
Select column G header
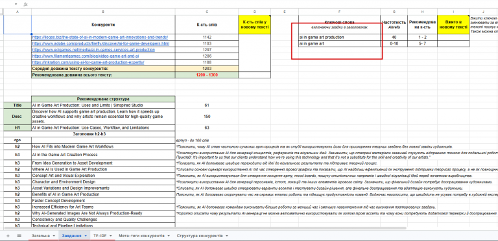tap(394, 12)
